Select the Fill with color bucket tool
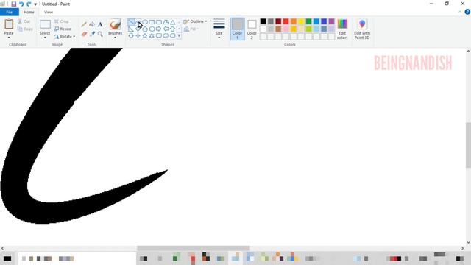The width and height of the screenshot is (471, 265). pos(92,24)
